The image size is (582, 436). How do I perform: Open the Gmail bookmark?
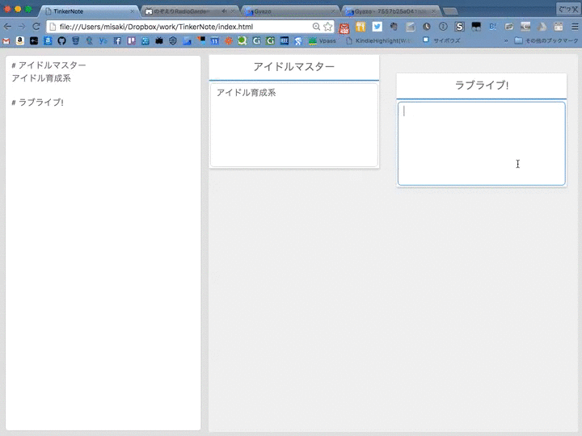6,41
